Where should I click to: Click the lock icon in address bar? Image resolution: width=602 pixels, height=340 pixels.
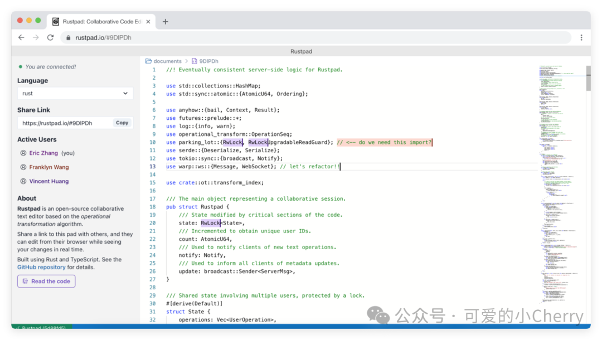[x=69, y=37]
